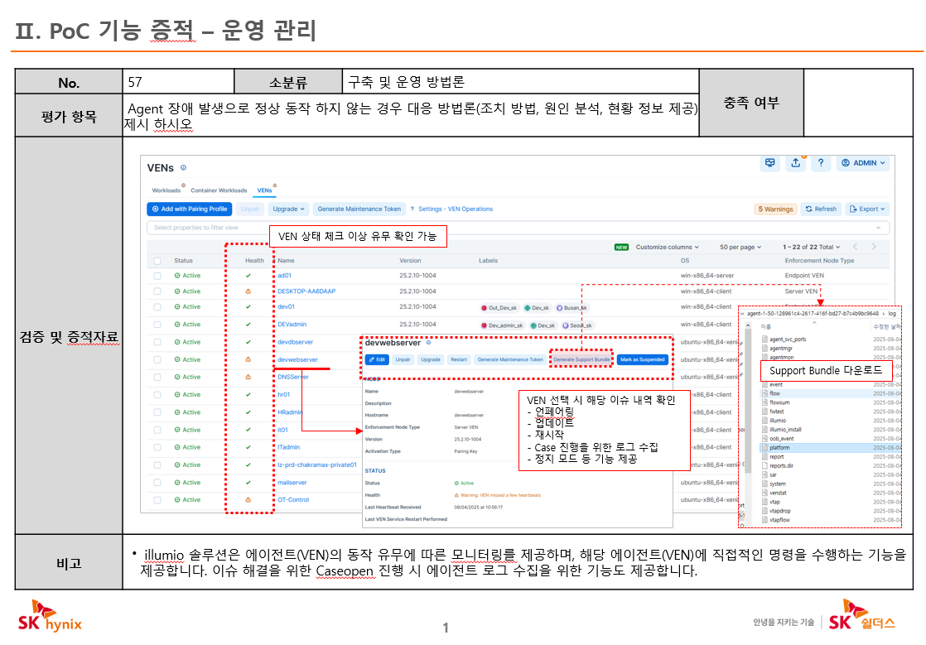
Task: Click Unpair button in devwebserver panel
Action: point(403,359)
